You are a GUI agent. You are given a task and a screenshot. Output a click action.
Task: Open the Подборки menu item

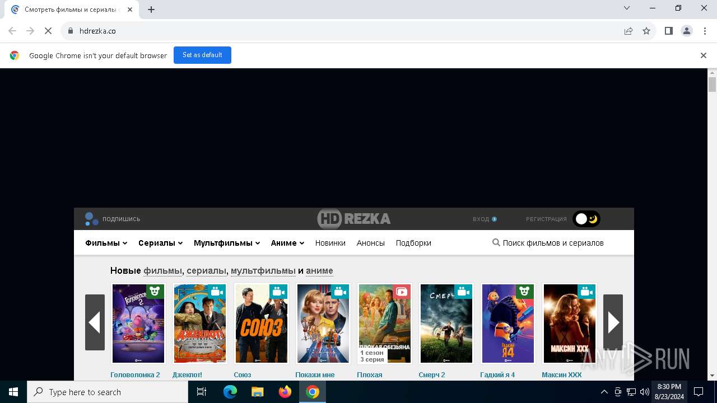pos(413,243)
